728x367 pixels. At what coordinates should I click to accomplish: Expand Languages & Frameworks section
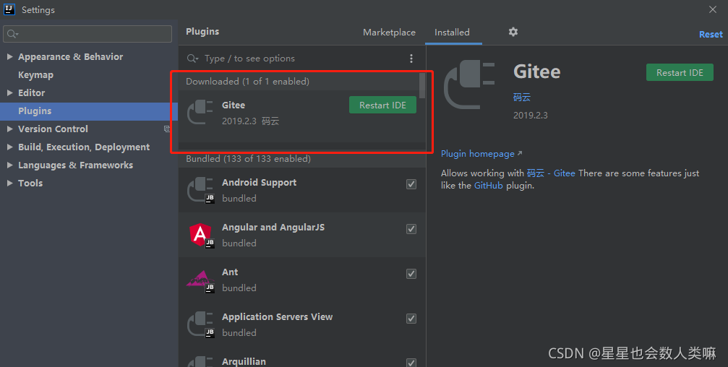(x=9, y=165)
